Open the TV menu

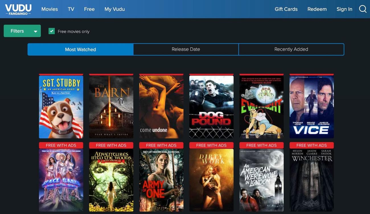pyautogui.click(x=71, y=9)
